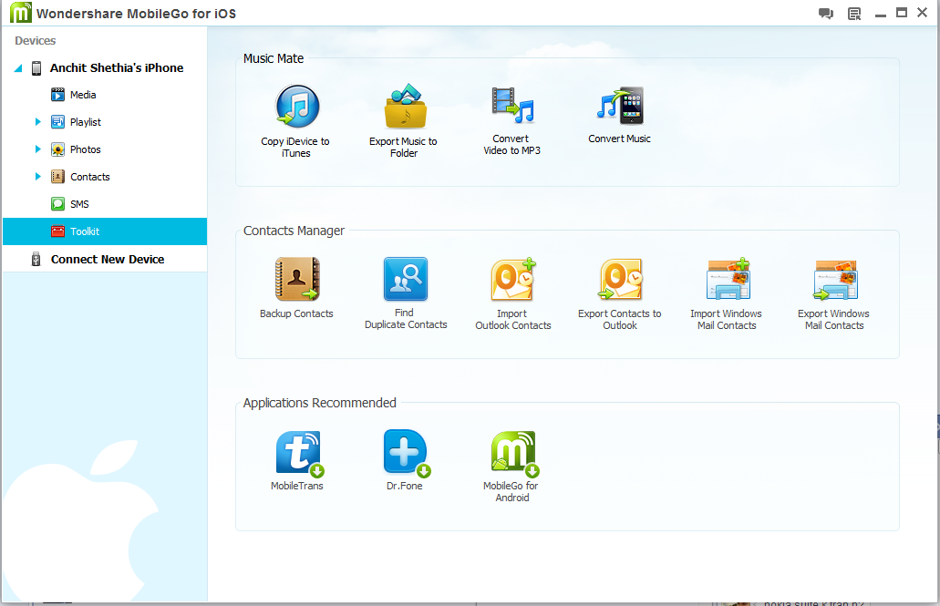Click the Connect New Device USB icon
Viewport: 940px width, 606px height.
36,259
